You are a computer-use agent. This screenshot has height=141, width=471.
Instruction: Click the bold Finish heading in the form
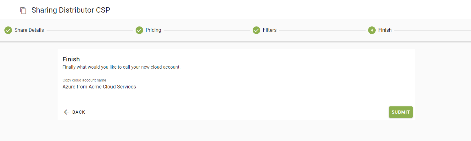click(x=71, y=59)
